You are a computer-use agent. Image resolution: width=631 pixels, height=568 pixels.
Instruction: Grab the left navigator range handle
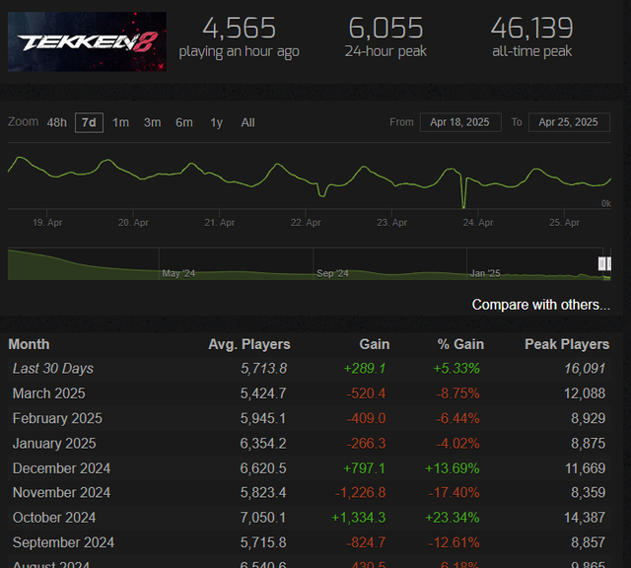(x=601, y=264)
